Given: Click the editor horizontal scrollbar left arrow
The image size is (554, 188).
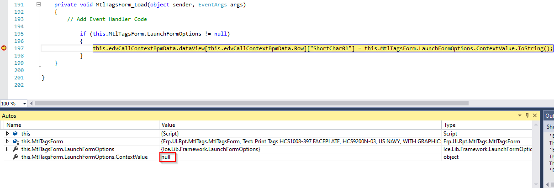Looking at the screenshot, I should (32, 104).
